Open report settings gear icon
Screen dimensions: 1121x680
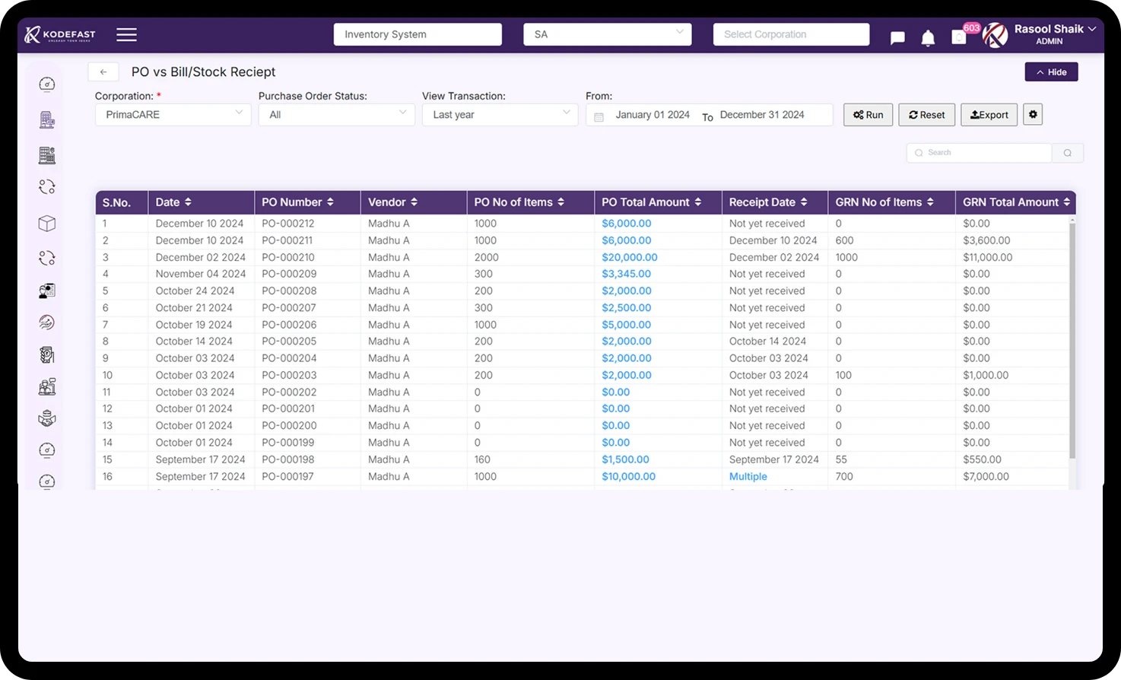pyautogui.click(x=1033, y=115)
